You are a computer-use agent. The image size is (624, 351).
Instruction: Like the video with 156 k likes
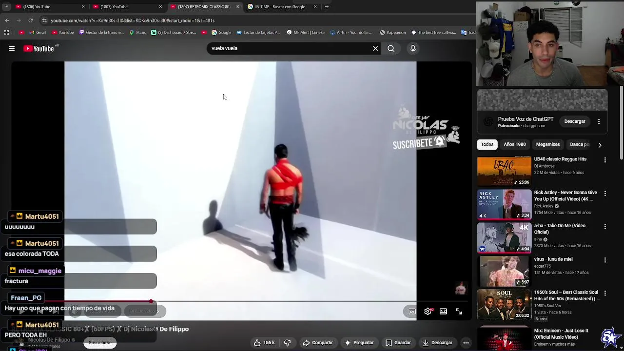[x=264, y=343]
